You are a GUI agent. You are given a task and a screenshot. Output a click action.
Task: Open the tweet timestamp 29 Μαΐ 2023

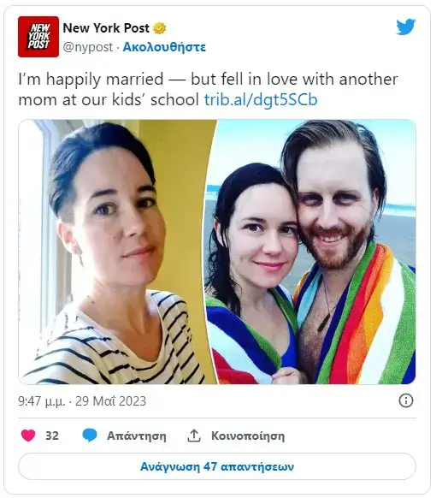[x=110, y=400]
